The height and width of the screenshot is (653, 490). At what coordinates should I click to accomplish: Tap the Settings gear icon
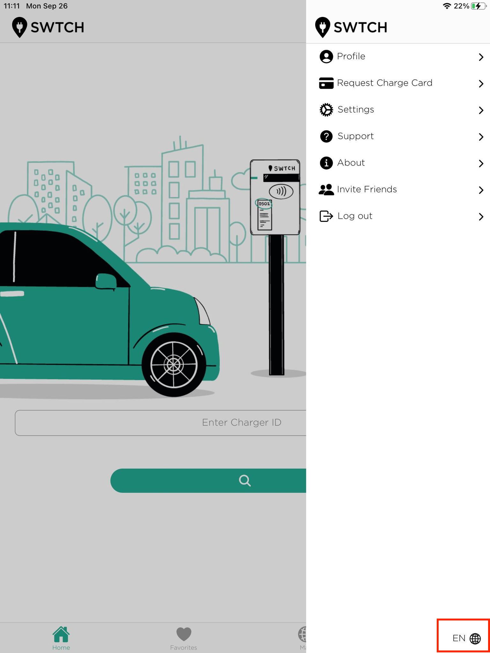326,110
